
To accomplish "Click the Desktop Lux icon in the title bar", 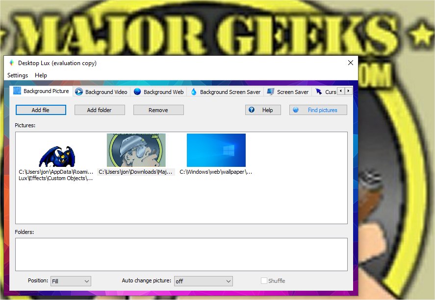I will click(11, 63).
